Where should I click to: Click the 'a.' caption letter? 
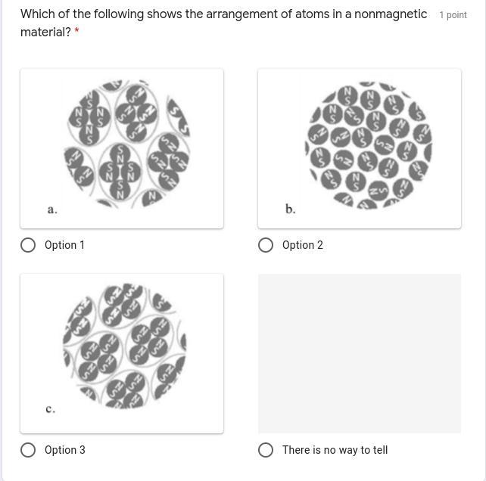[52, 209]
